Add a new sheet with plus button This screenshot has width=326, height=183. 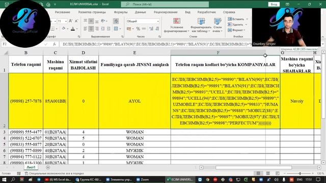point(48,167)
